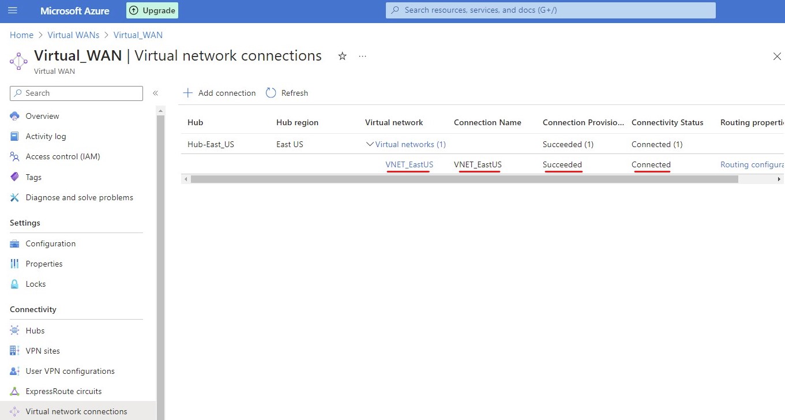Open Diagnose and solve problems
The height and width of the screenshot is (420, 785).
[79, 197]
